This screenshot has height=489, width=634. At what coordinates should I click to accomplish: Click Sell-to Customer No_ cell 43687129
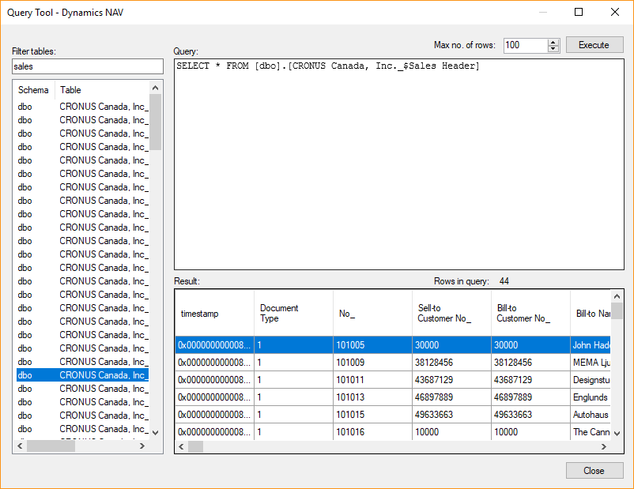pos(451,380)
